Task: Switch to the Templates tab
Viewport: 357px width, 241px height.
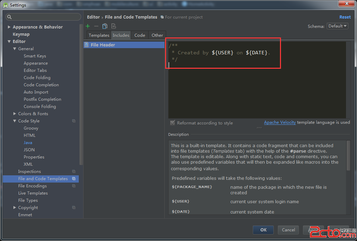Action: click(x=99, y=35)
